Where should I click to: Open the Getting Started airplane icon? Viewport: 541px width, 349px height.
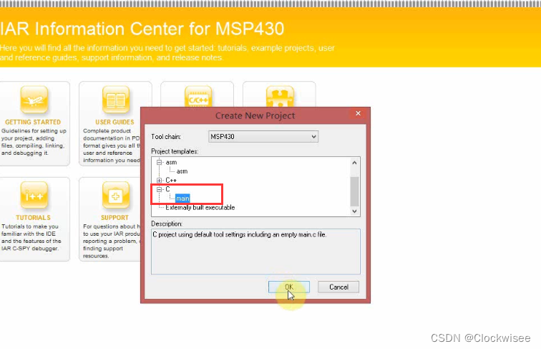pyautogui.click(x=34, y=100)
